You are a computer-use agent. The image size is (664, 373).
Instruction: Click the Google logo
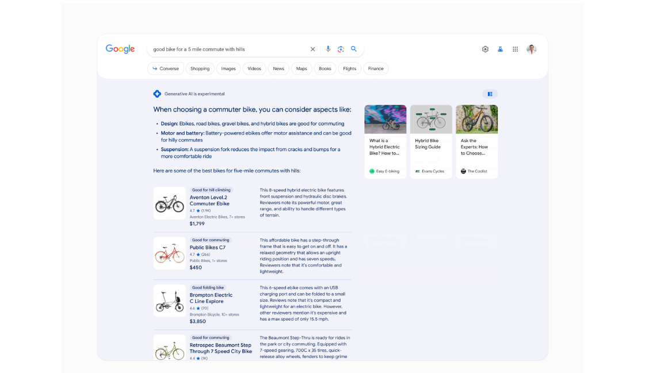click(120, 49)
